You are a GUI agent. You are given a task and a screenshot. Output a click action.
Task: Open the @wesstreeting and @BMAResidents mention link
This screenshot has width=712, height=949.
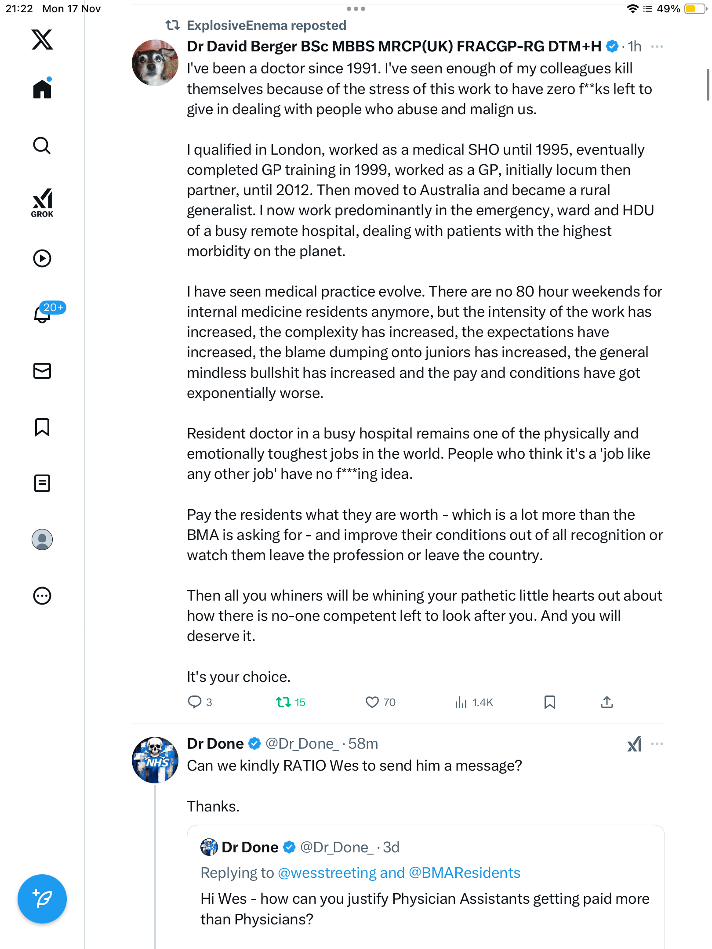(x=399, y=873)
